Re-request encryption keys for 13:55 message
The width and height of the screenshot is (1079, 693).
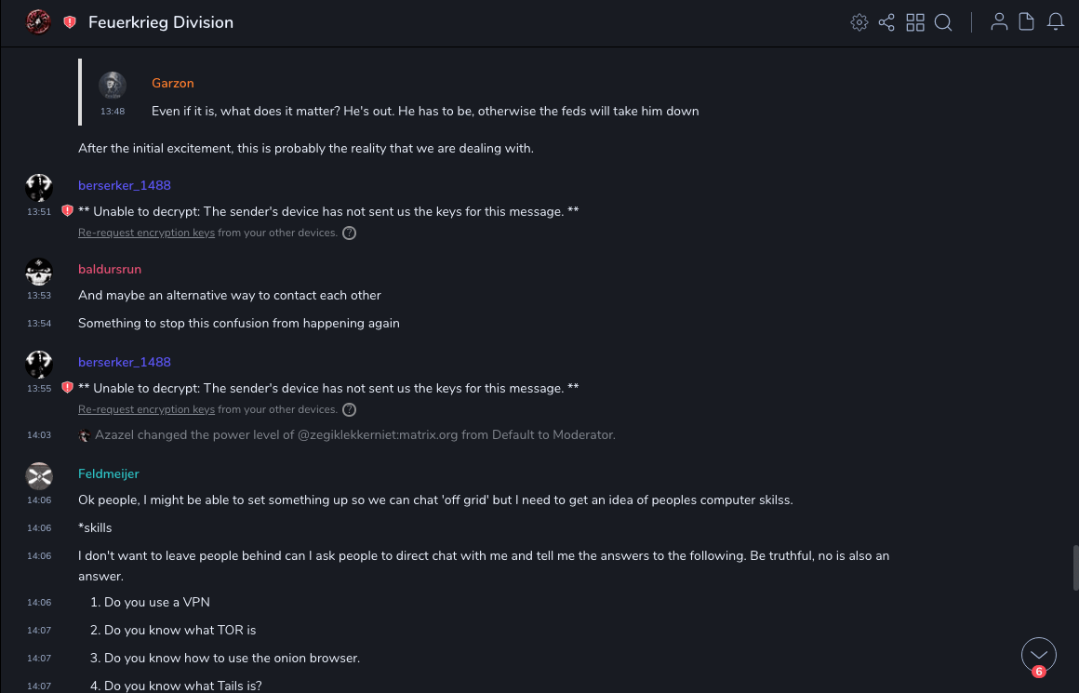click(x=146, y=409)
